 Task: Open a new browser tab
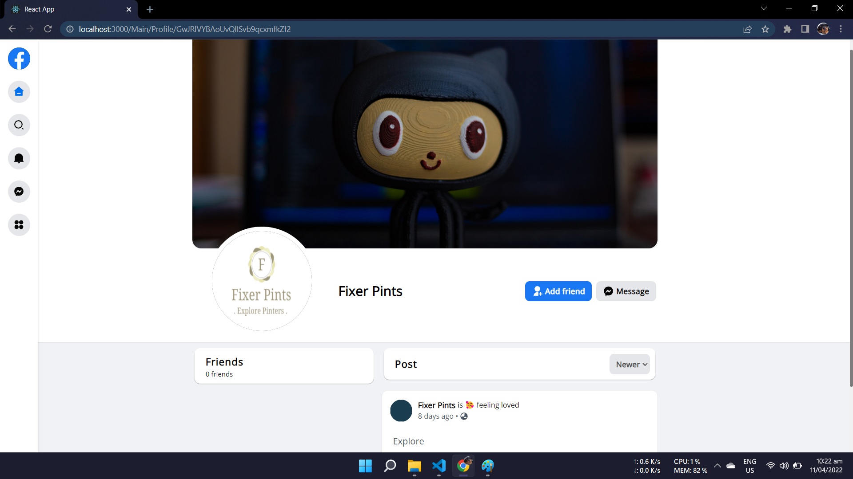(x=150, y=9)
